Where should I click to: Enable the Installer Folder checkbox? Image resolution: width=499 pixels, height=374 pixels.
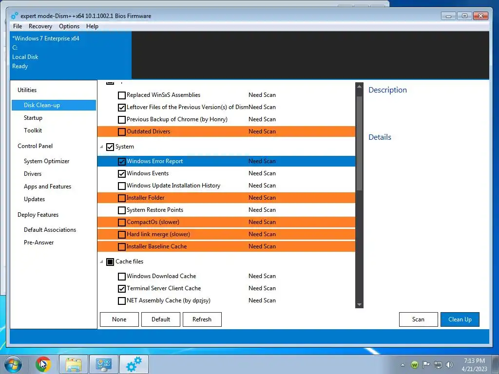[121, 198]
